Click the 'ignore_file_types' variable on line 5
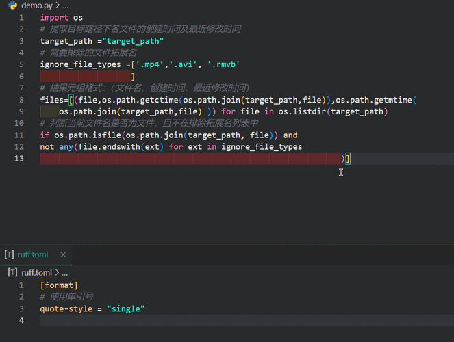The image size is (454, 342). 80,64
